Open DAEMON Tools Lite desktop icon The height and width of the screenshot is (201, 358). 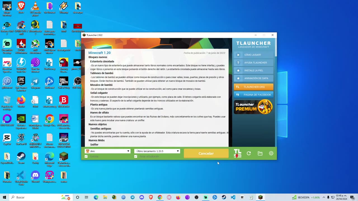[x=21, y=65]
